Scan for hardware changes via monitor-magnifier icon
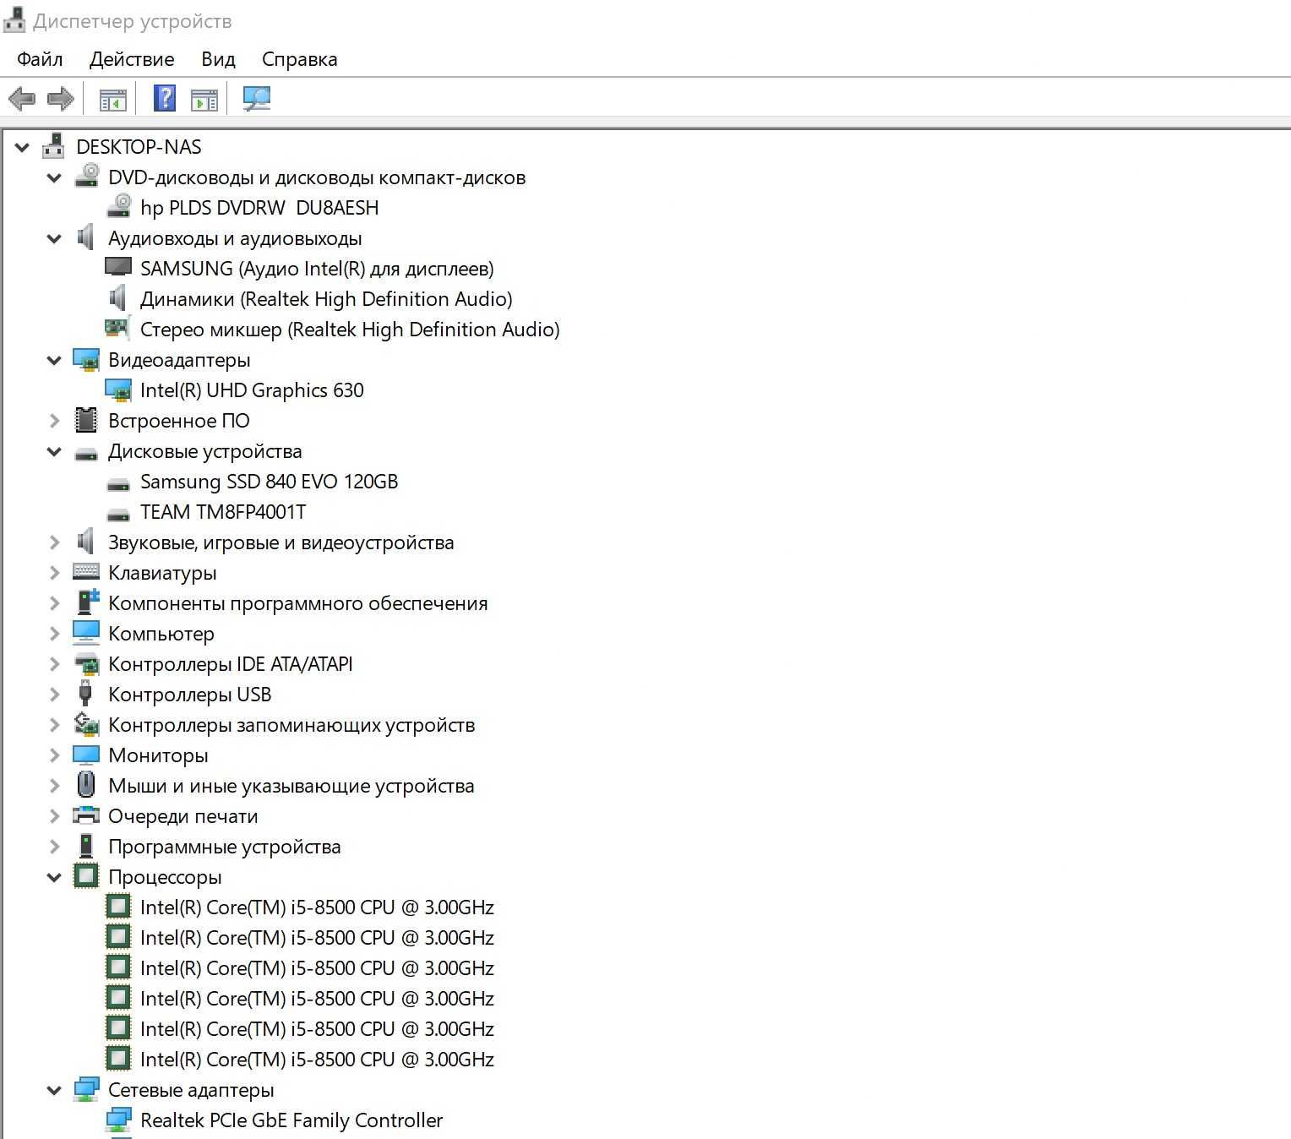 [x=256, y=99]
